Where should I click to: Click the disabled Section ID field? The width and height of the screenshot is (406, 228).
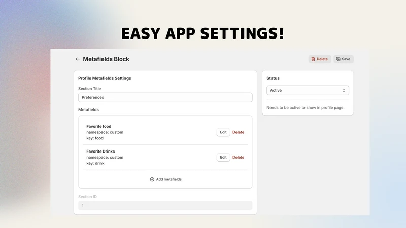[x=165, y=206]
